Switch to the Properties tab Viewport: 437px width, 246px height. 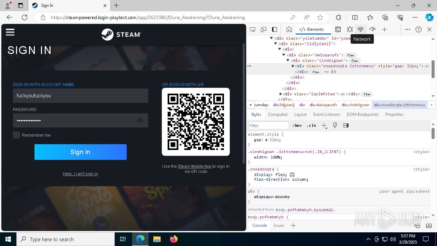(394, 114)
